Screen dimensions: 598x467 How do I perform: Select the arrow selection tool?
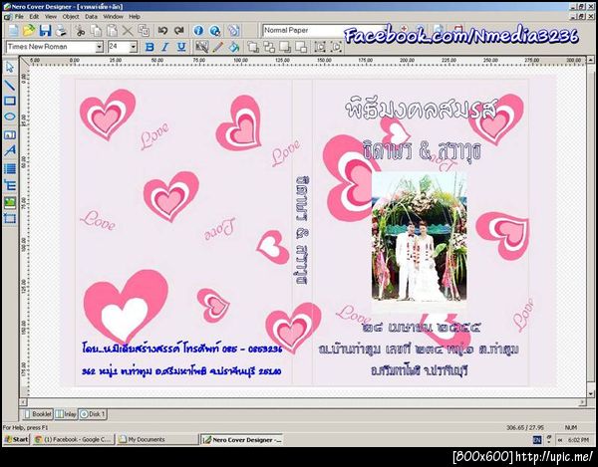point(10,68)
